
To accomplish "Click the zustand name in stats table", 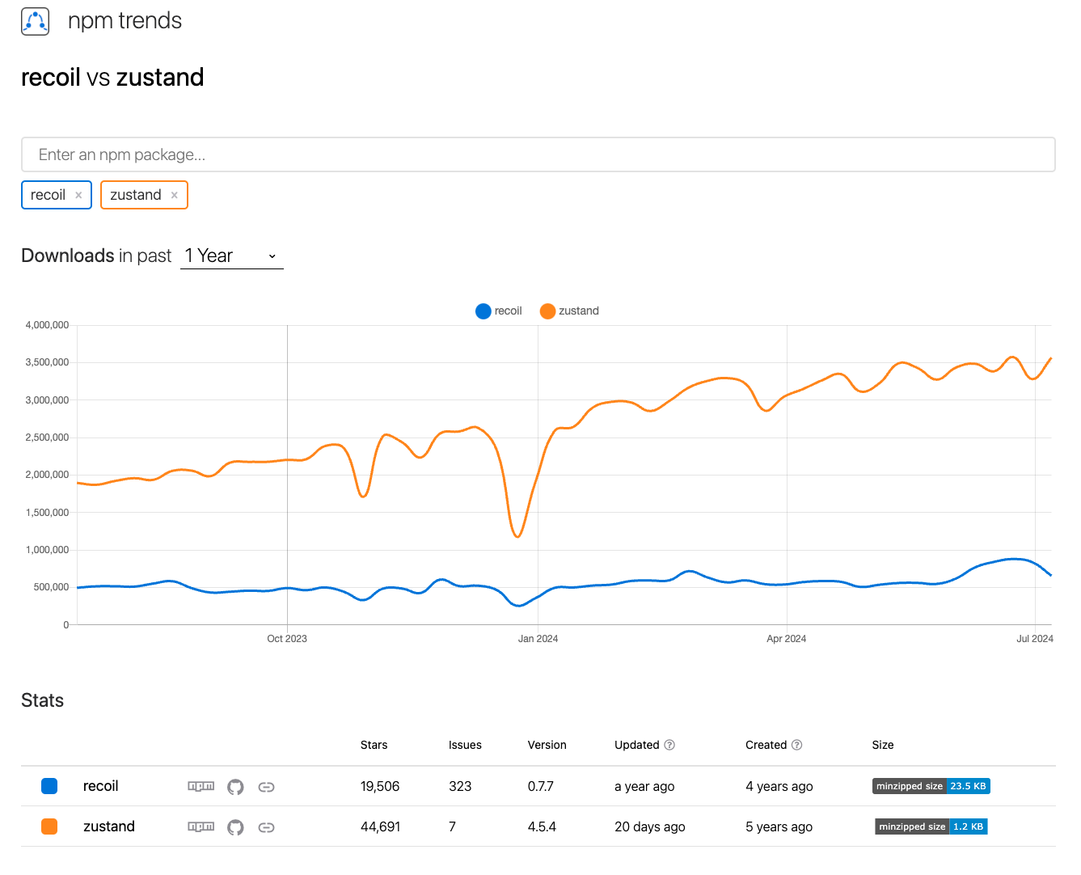I will click(x=109, y=826).
